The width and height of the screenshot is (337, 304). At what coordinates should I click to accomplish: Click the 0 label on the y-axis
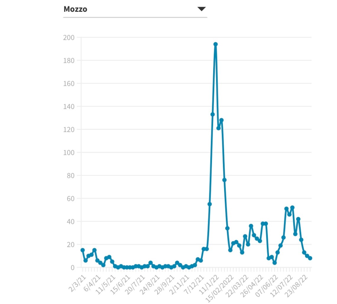coord(72,267)
